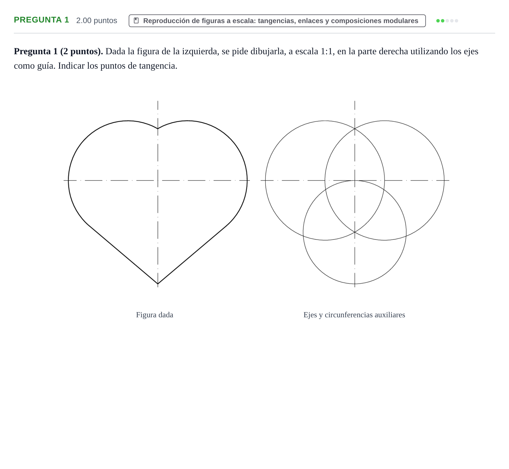
Task: Click the book icon in the topic tag
Action: pos(136,21)
